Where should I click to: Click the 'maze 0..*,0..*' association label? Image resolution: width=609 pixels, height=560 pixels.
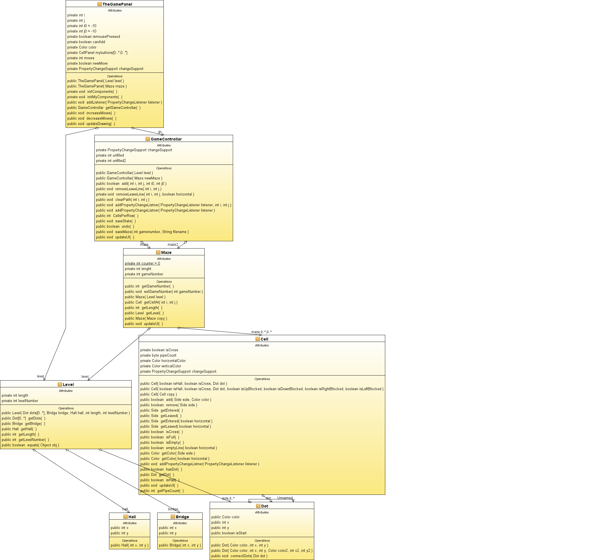pos(262,332)
